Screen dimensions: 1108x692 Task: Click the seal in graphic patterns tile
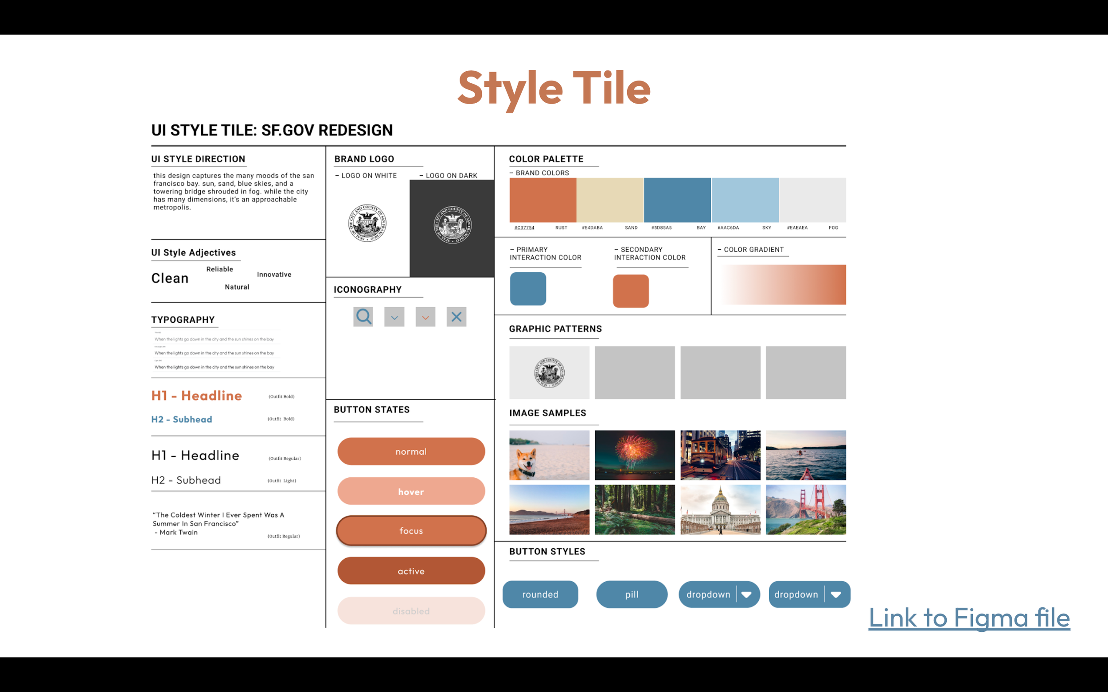[549, 372]
